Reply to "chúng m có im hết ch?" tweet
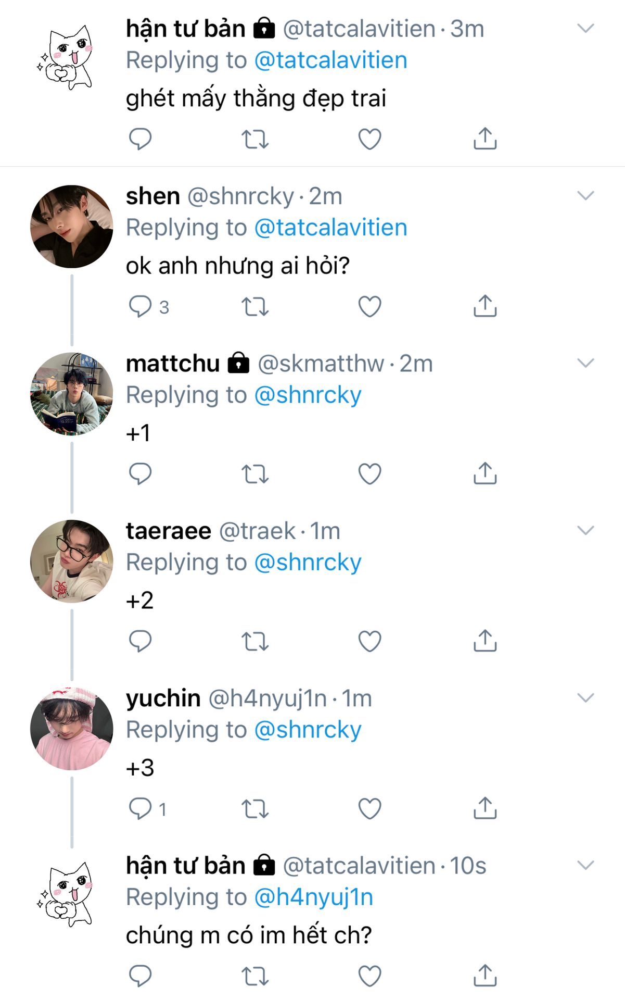Image resolution: width=625 pixels, height=1000 pixels. (x=141, y=976)
